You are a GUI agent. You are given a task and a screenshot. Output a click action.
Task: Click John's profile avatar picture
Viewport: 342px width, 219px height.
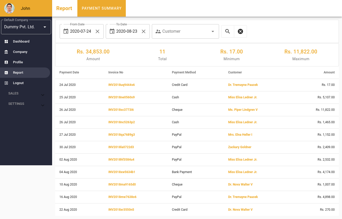[9, 8]
